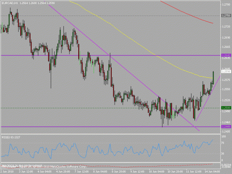Click the 1.2575 price scale label
Image resolution: width=232 pixels, height=174 pixels.
coord(226,80)
